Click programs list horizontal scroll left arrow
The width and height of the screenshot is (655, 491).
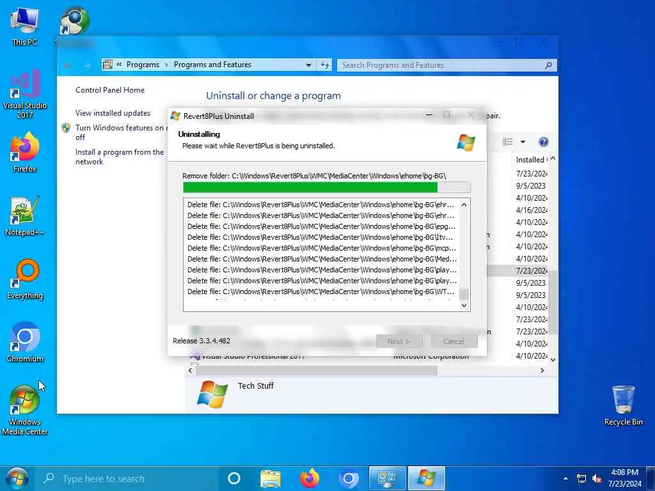[191, 370]
